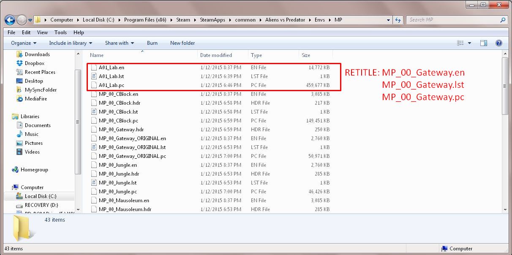Viewport: 512px width, 255px height.
Task: Click the MP_00_CBlock.lst file icon
Action: (x=94, y=112)
